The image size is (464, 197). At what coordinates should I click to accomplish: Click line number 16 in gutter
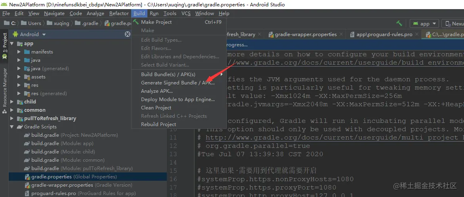[x=174, y=179]
